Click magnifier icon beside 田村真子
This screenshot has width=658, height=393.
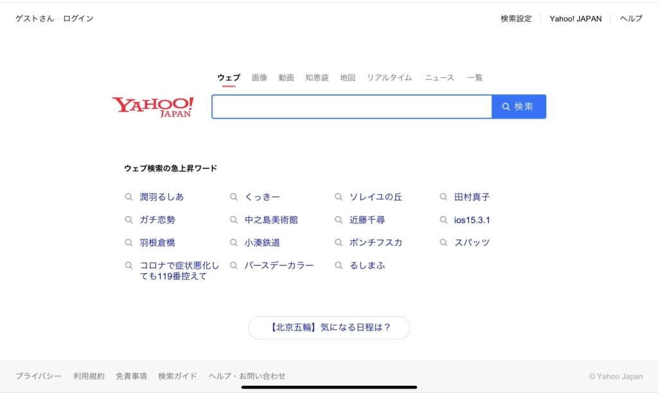[443, 197]
